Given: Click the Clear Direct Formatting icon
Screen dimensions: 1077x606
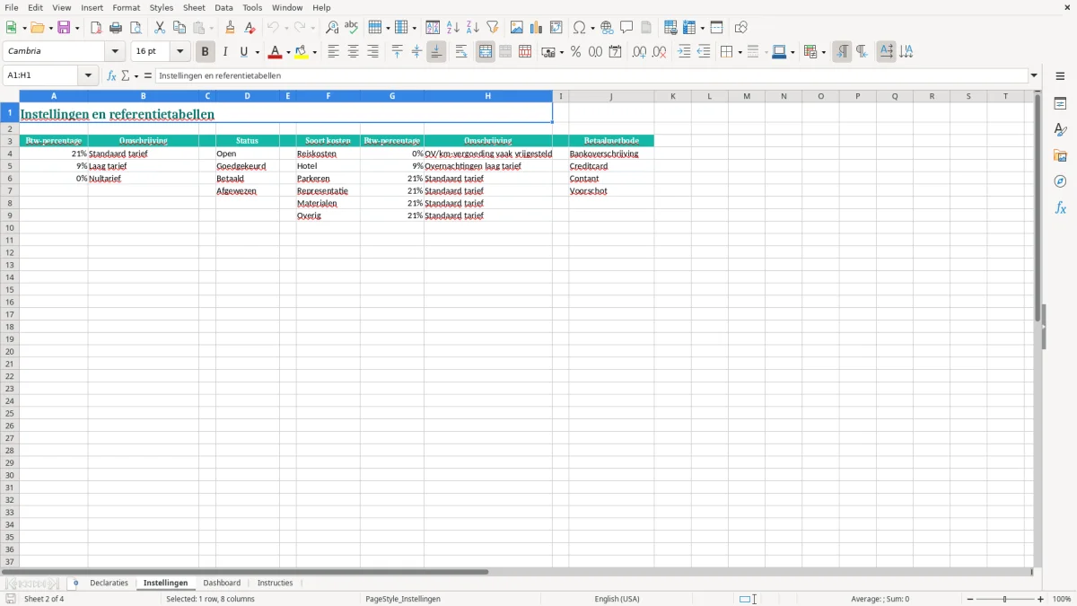Looking at the screenshot, I should [x=250, y=28].
